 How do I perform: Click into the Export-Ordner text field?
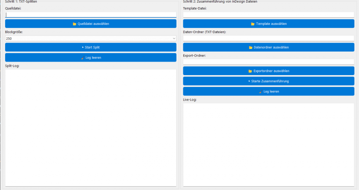click(268, 62)
